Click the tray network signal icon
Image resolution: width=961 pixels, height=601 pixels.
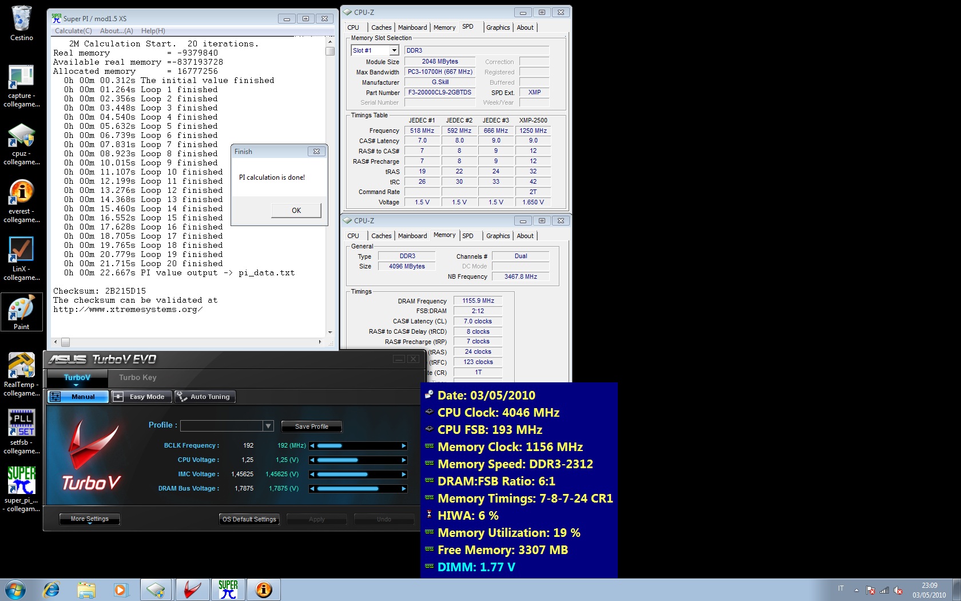coord(884,590)
